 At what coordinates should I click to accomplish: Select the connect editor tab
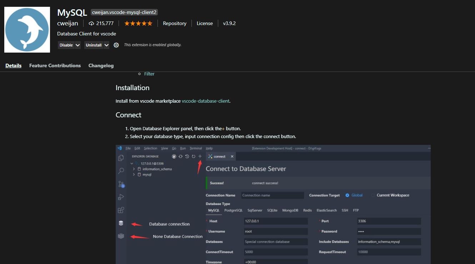coord(221,156)
